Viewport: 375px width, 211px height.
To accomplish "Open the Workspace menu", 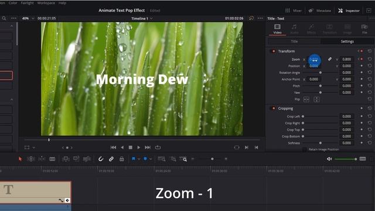I will 46,3.
